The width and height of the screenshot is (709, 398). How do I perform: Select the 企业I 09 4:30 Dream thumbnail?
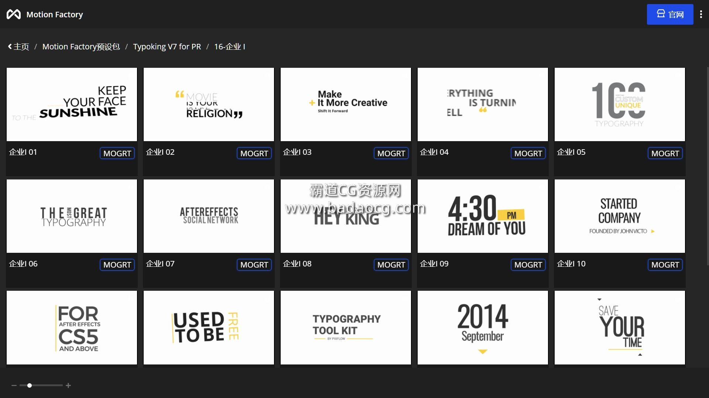[x=483, y=216]
